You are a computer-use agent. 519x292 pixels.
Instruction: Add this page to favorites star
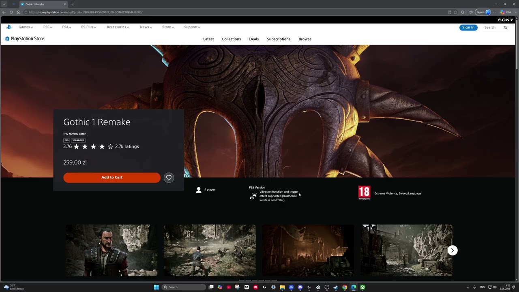coord(455,12)
